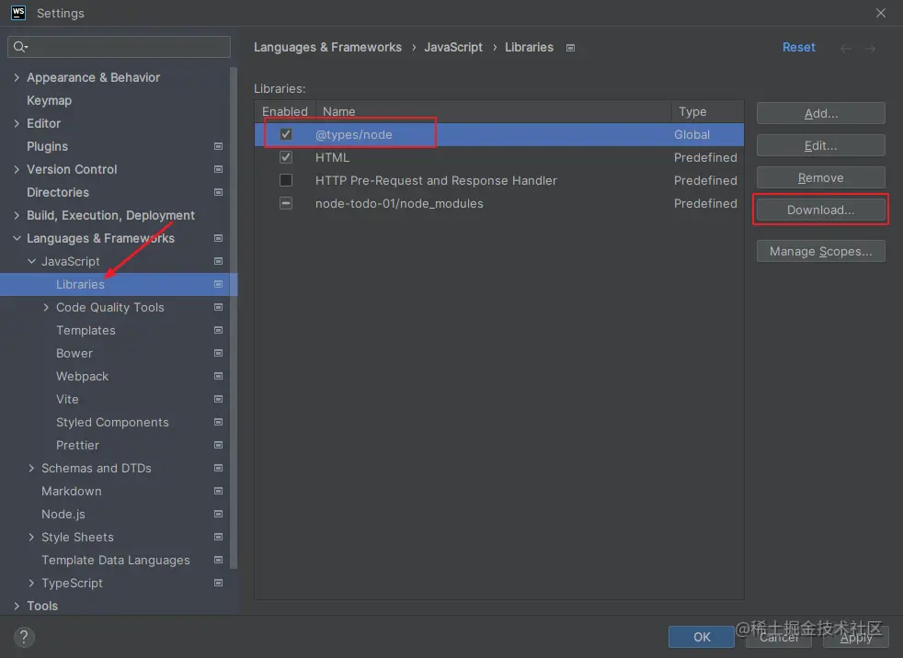Click project-level icon next to Styled Components
The height and width of the screenshot is (658, 903).
click(x=218, y=422)
